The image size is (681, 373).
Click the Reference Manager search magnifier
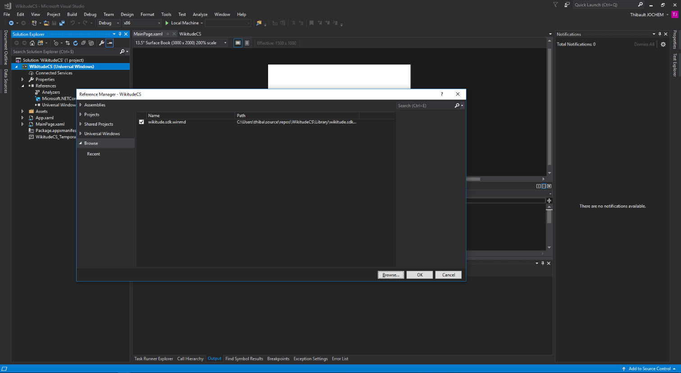(x=457, y=105)
